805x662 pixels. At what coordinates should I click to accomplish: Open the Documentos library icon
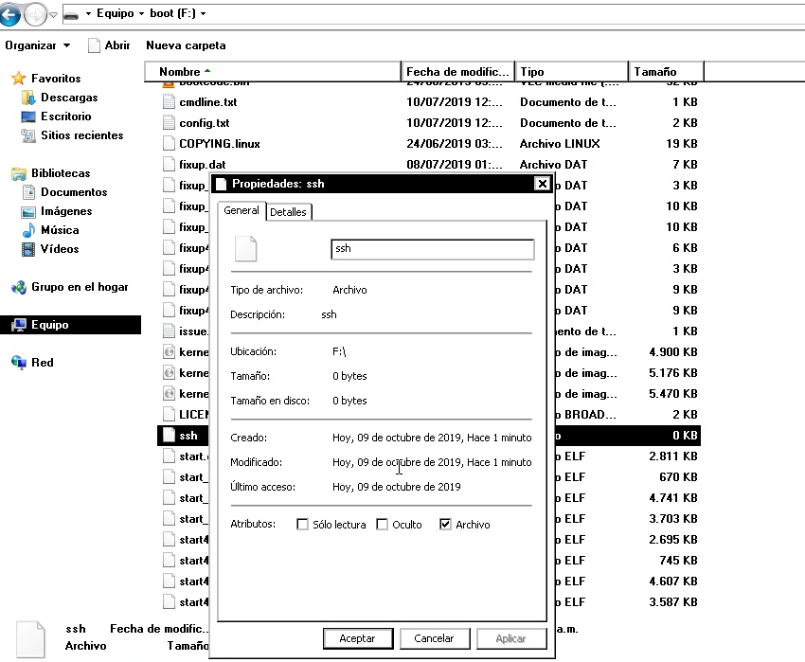click(28, 192)
